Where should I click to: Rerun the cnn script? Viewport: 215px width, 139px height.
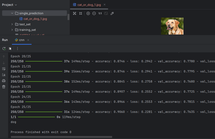[4, 49]
